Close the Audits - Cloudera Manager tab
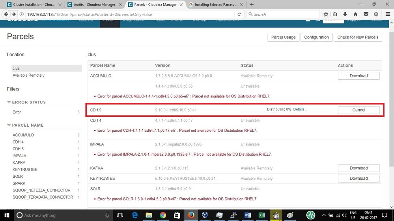Screen dimensions: 394x221 point(121,4)
